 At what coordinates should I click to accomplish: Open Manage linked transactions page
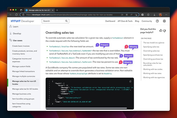click(x=24, y=71)
